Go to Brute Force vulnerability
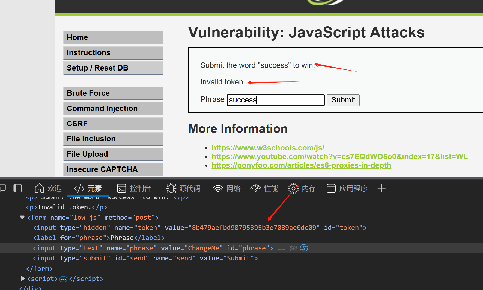The width and height of the screenshot is (483, 290). click(113, 93)
